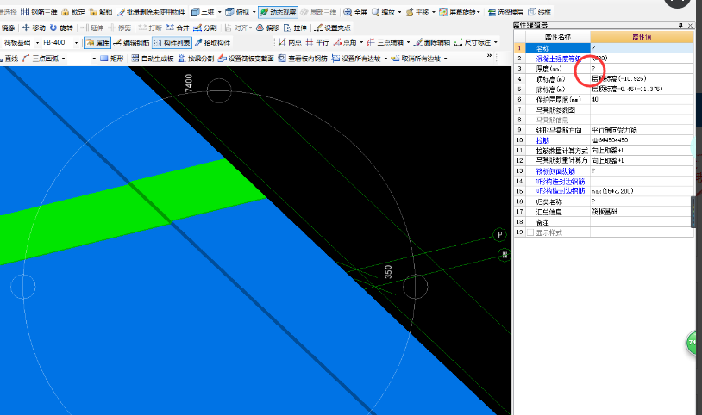This screenshot has width=702, height=415.
Task: Click the 缩放 zoom tool
Action: click(383, 12)
